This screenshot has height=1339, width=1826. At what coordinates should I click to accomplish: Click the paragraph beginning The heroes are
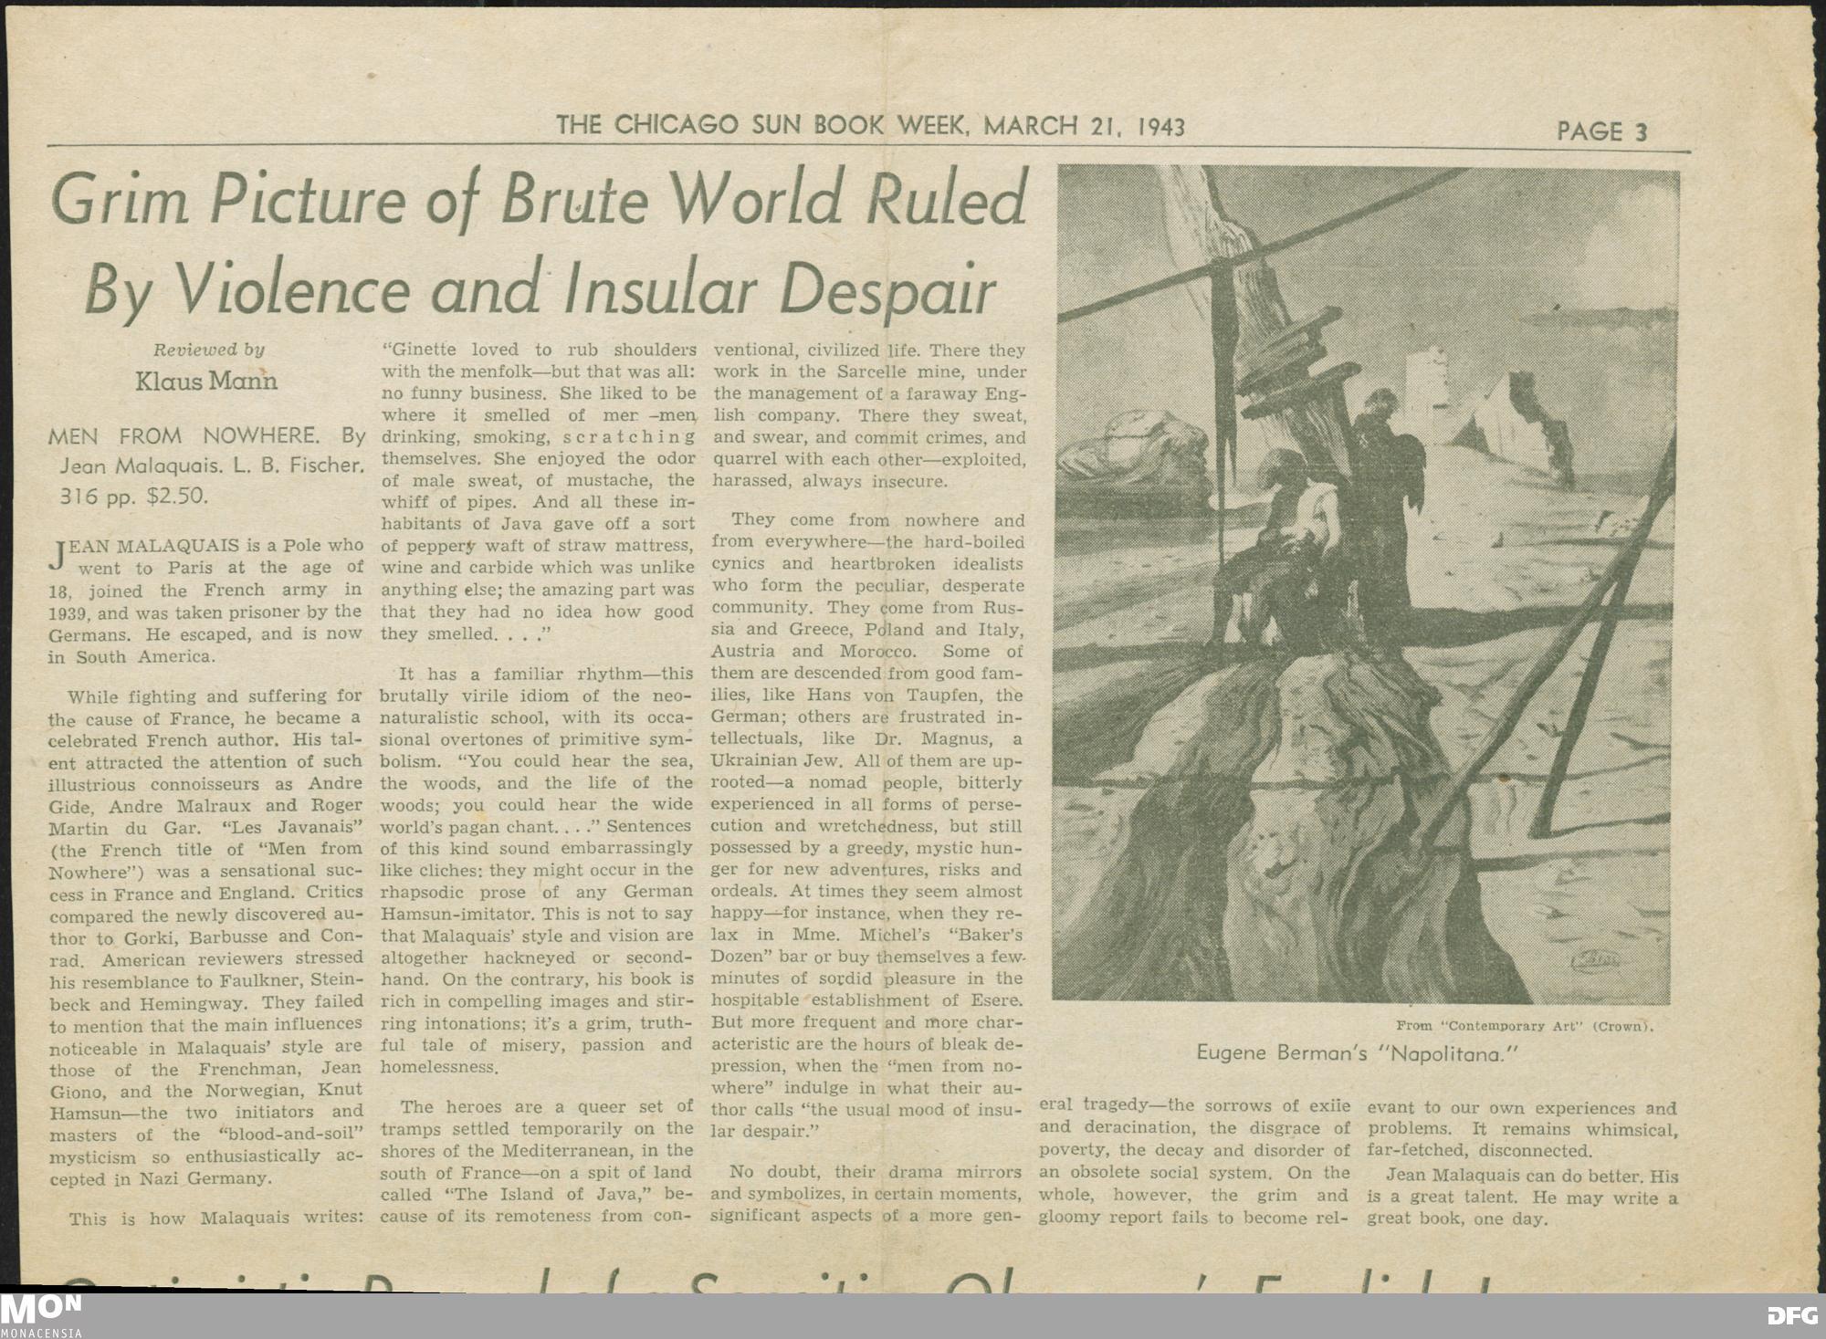[537, 1161]
